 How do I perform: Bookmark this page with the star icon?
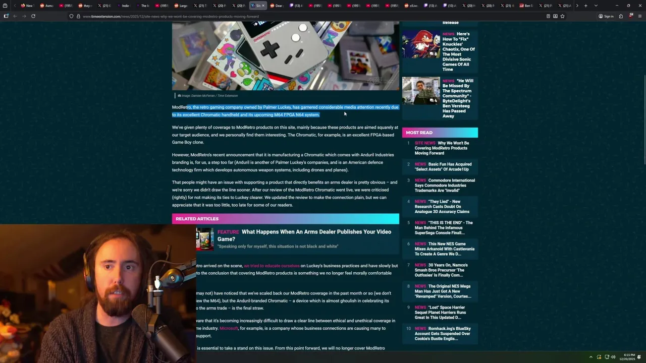click(x=562, y=16)
